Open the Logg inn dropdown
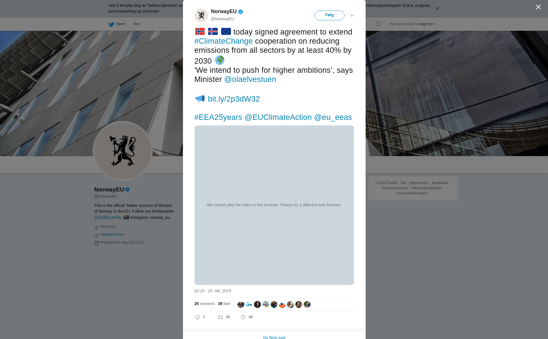 (x=426, y=24)
